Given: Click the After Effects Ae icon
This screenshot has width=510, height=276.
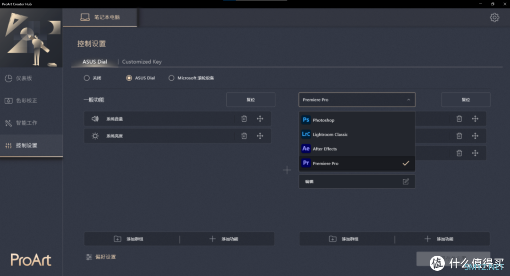Looking at the screenshot, I should tap(306, 149).
